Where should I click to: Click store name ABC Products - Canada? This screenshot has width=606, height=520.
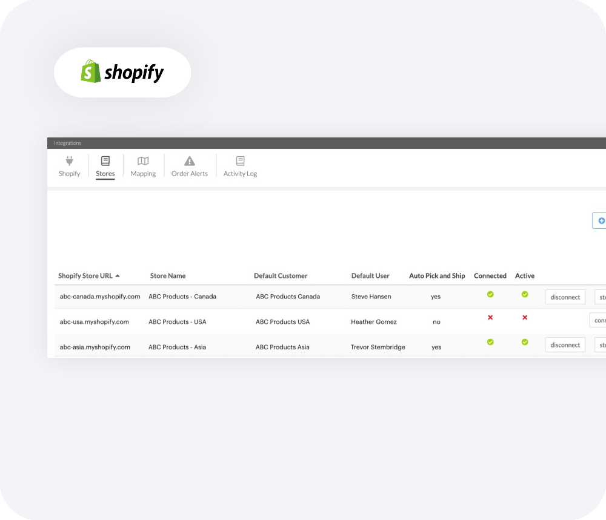pos(182,297)
